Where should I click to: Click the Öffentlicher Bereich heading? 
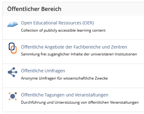[x=34, y=9]
